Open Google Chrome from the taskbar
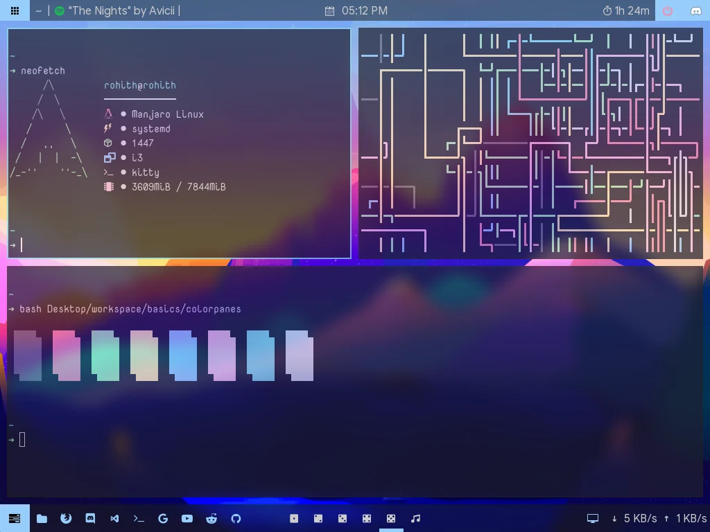710x532 pixels. pyautogui.click(x=162, y=518)
